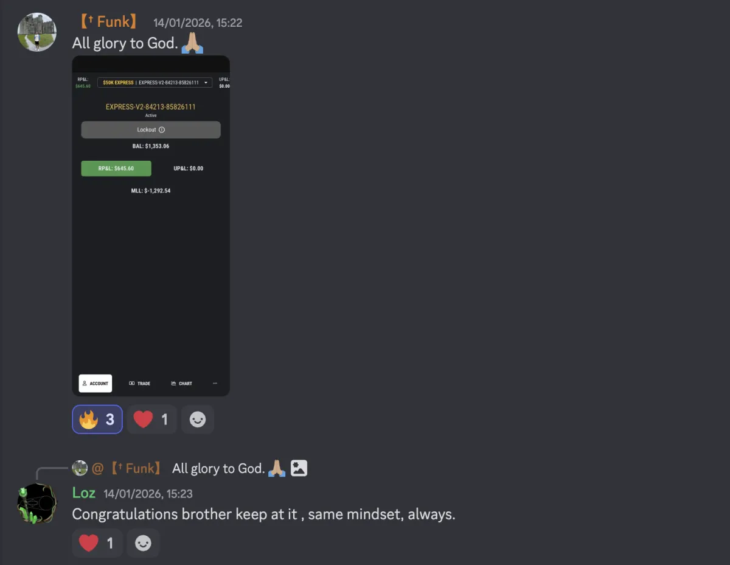Click the small Funk avatar in the reply preview
730x565 pixels.
pos(80,468)
